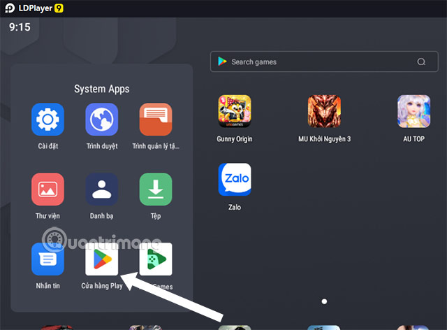Launch the MU Khởi Nguyên 3 game
This screenshot has width=447, height=330.
point(324,111)
